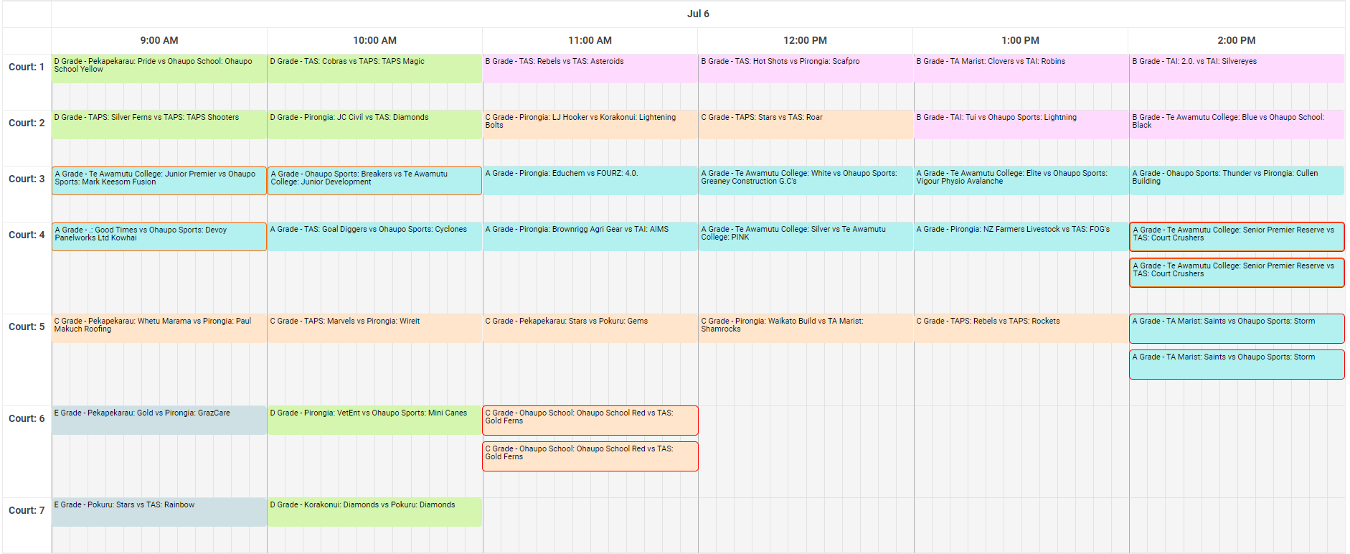Select Pirongia: Educhem vs FOURZ: 4.0. event
Viewport: 1350px width, 554px height.
click(x=590, y=180)
